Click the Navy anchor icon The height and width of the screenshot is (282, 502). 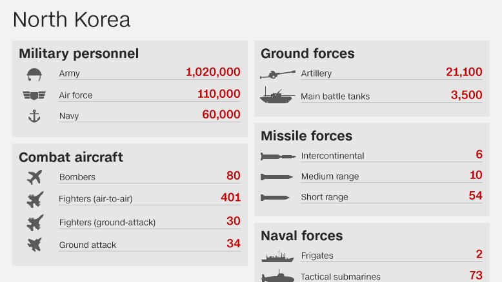(34, 116)
